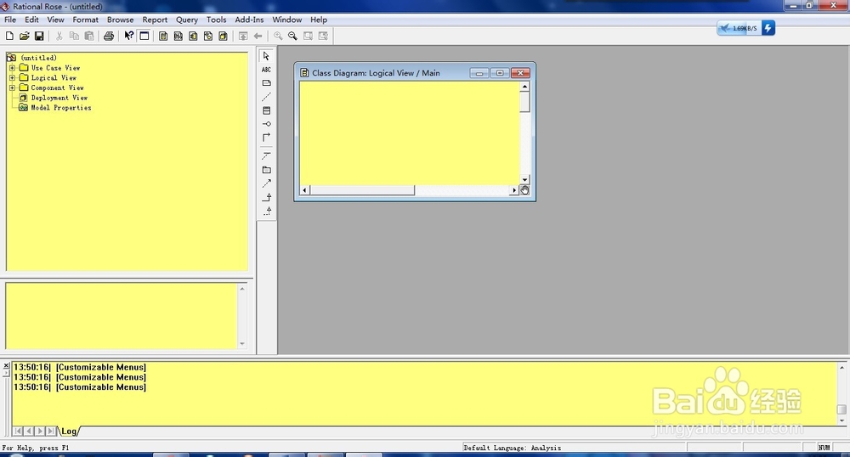This screenshot has width=850, height=457.
Task: Expand the Component View node
Action: click(x=12, y=87)
